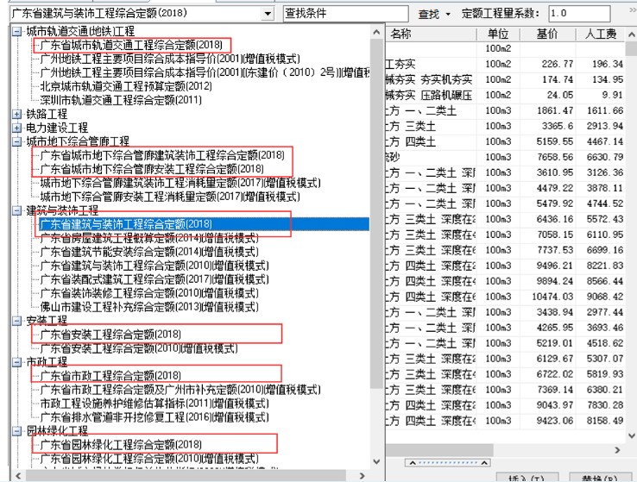
Task: Click base price cell 5159.55
Action: pyautogui.click(x=547, y=141)
